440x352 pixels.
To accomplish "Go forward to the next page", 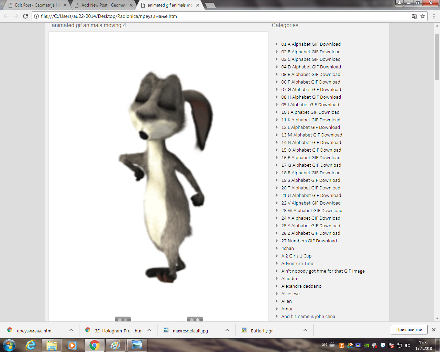I will tap(16, 16).
